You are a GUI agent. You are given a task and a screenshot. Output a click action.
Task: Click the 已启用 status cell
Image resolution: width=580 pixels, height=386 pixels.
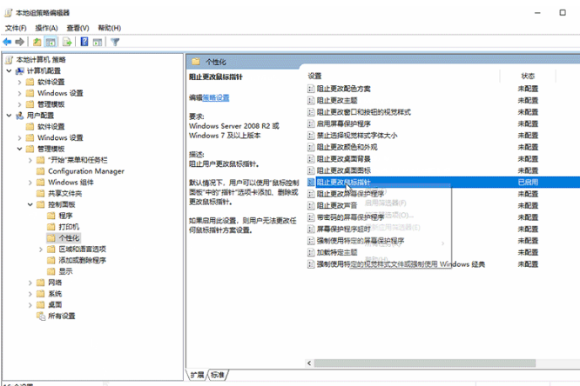click(x=528, y=182)
